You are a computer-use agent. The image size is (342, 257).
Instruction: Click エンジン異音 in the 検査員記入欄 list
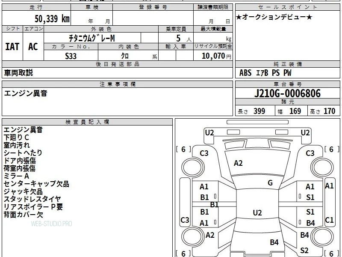coord(23,130)
